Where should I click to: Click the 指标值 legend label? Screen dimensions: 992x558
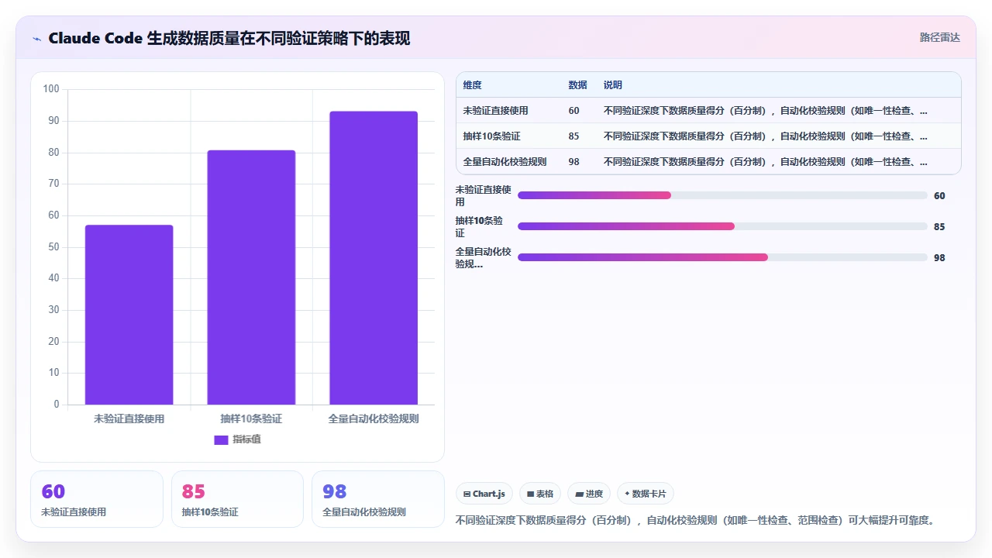tap(247, 439)
